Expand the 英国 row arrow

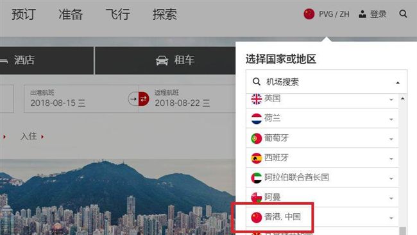click(391, 100)
